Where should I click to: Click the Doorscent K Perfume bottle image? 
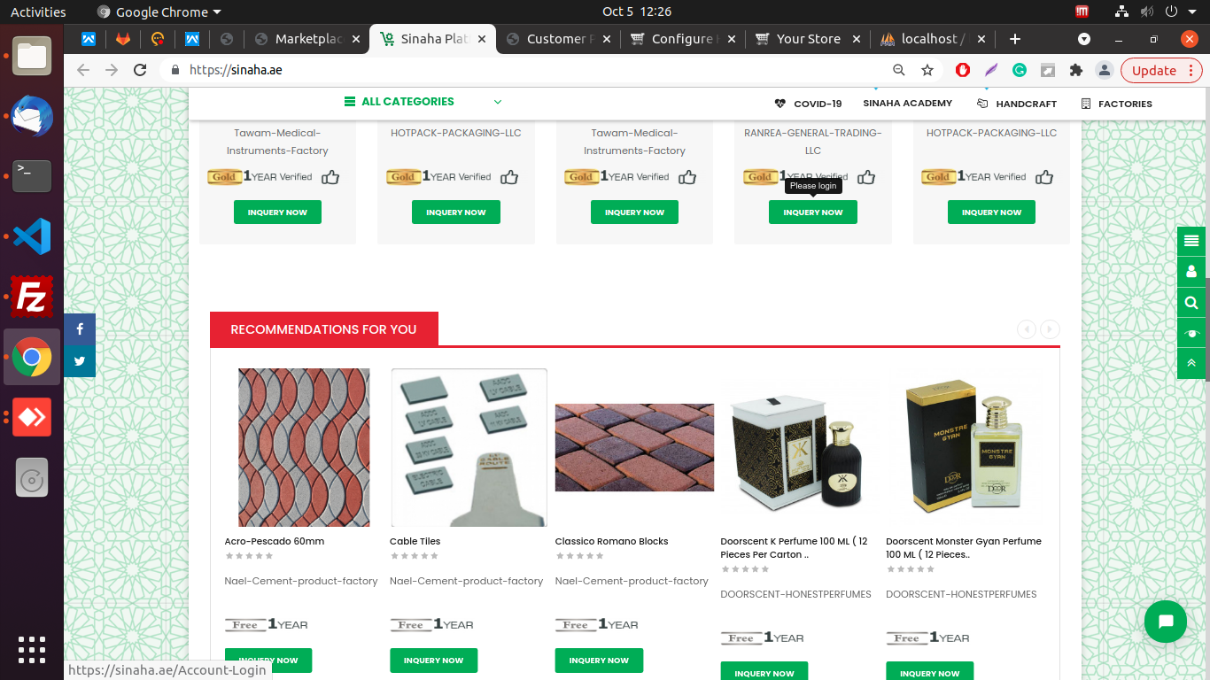[800, 452]
